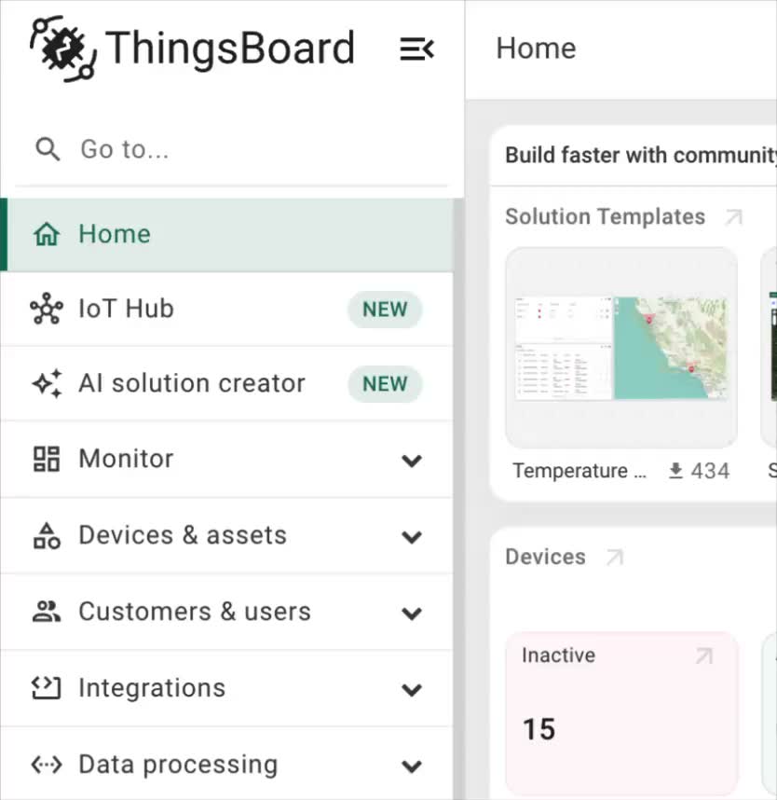Image resolution: width=777 pixels, height=800 pixels.
Task: Open the AI solution creator menu item
Action: pos(227,383)
